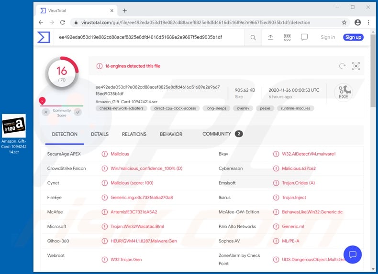Open the BEHAVIOR tab
The image size is (378, 274).
[x=171, y=134]
